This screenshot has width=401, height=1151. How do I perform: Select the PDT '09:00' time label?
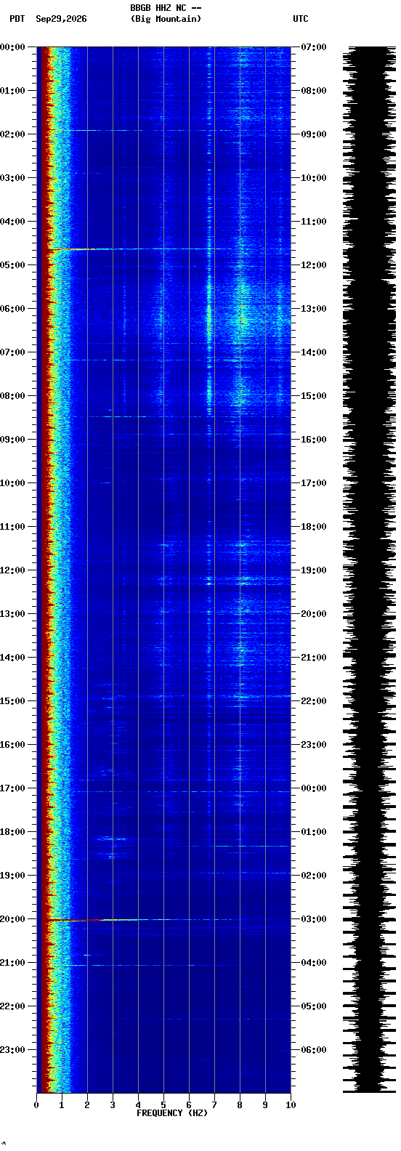point(12,440)
